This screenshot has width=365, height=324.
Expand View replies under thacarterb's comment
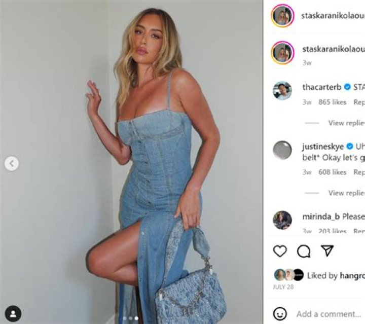[347, 123]
